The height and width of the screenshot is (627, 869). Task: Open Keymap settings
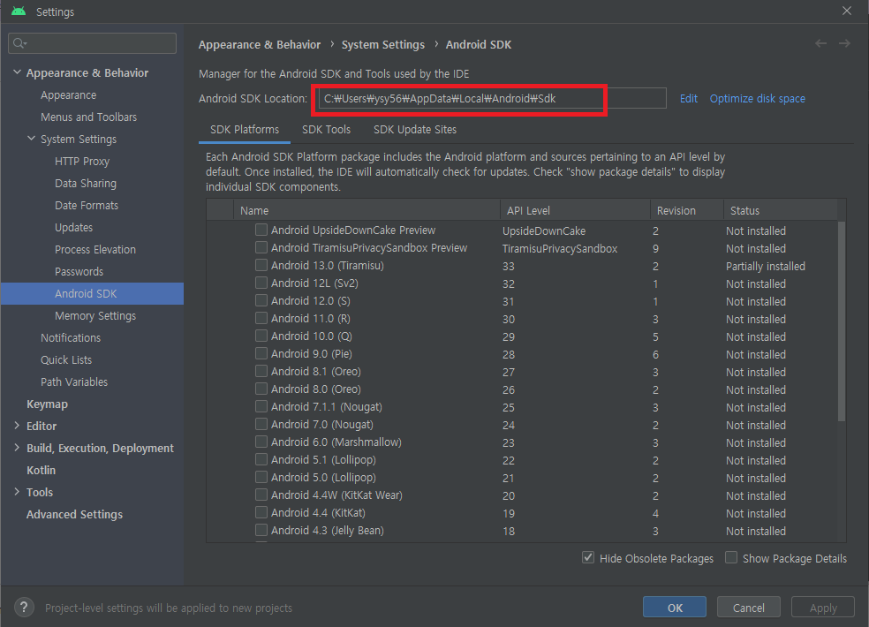coord(47,404)
